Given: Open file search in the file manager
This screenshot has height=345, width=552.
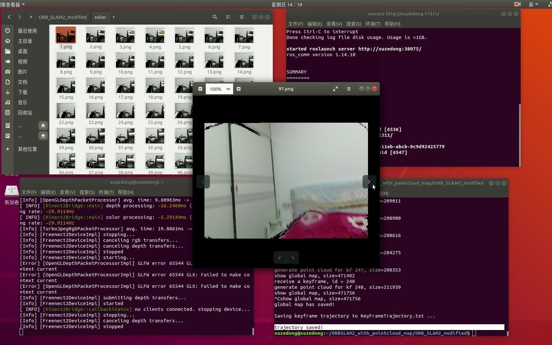Looking at the screenshot, I should click(x=215, y=17).
